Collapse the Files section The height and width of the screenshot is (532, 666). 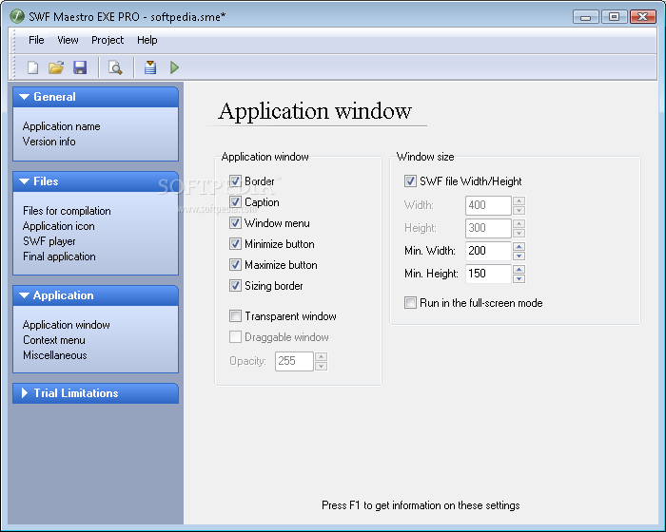[95, 181]
